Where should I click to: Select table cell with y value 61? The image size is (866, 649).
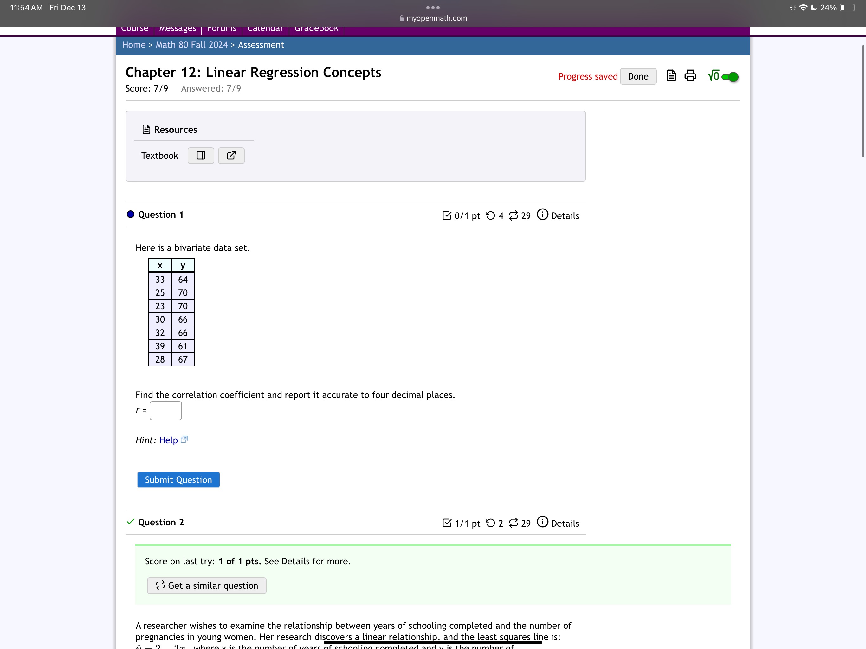pos(183,346)
